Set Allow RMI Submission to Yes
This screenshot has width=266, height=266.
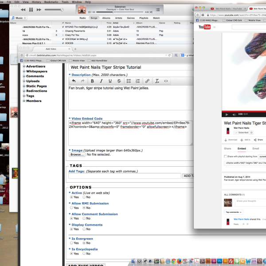coord(71,208)
